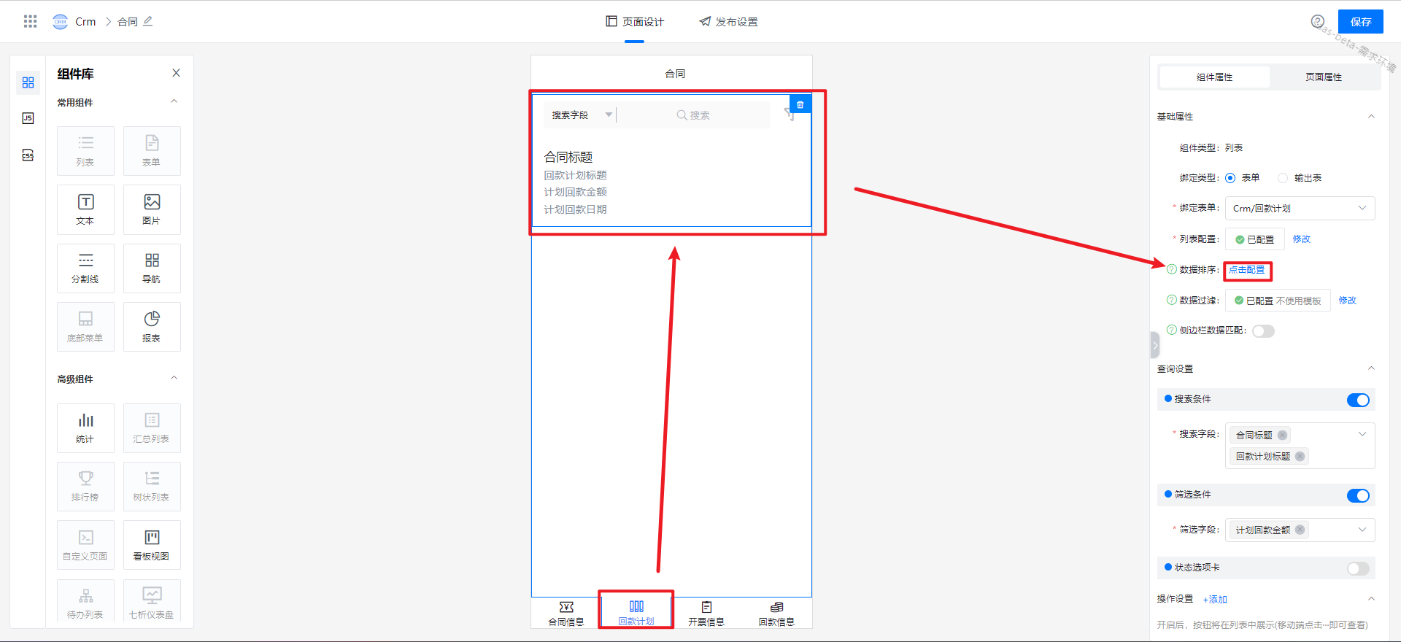Remove 合同标题 tag from search fields
1401x642 pixels.
point(1282,436)
